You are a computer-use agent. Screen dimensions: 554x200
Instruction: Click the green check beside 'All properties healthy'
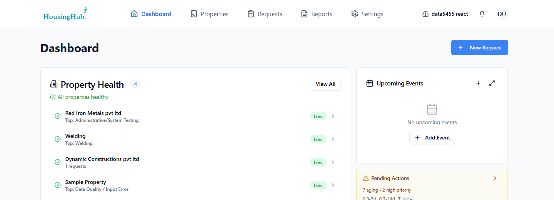[x=53, y=97]
